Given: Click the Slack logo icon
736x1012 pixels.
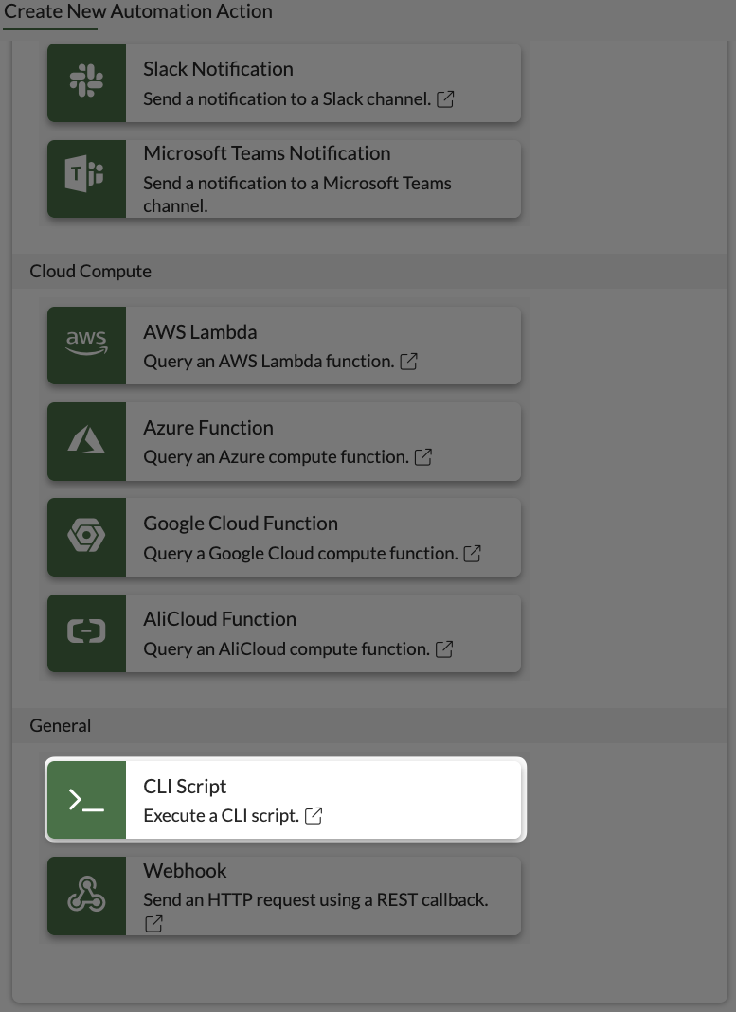Looking at the screenshot, I should (x=86, y=80).
